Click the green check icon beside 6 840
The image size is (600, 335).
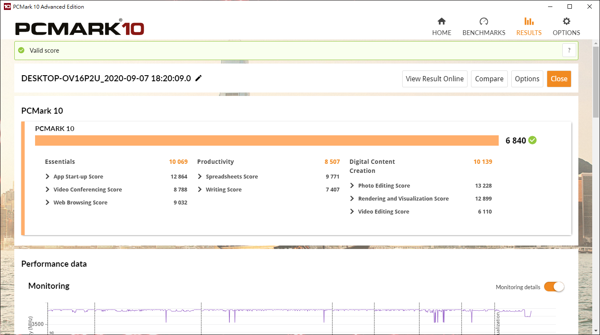(532, 140)
